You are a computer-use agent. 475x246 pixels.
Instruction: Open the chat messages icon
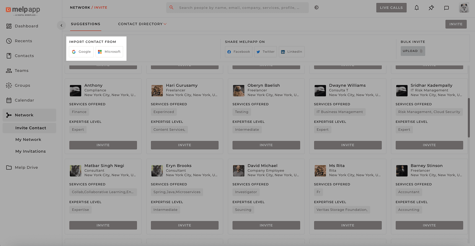point(446,7)
